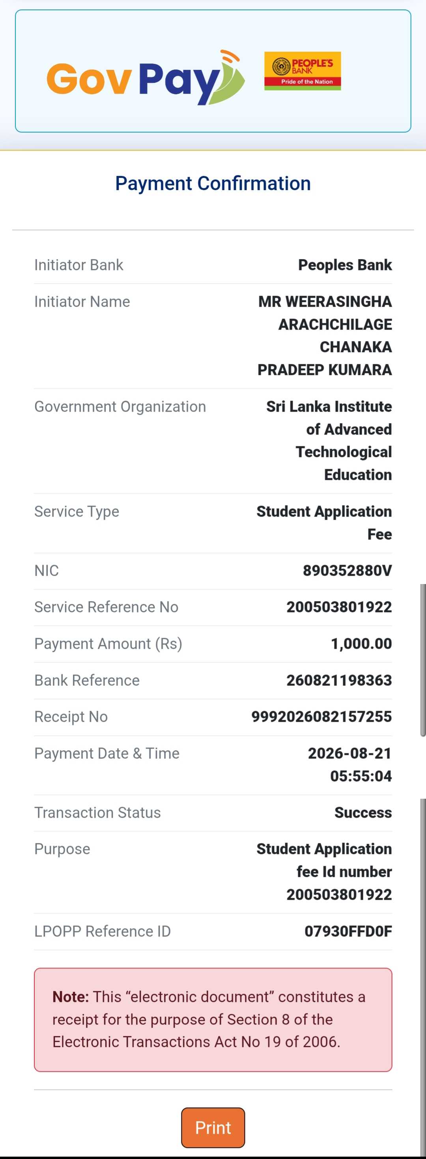Click the Initiator Name value text
This screenshot has width=426, height=1159.
click(324, 336)
